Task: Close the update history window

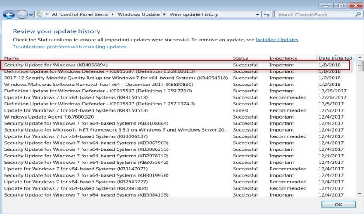Action: pyautogui.click(x=356, y=6)
